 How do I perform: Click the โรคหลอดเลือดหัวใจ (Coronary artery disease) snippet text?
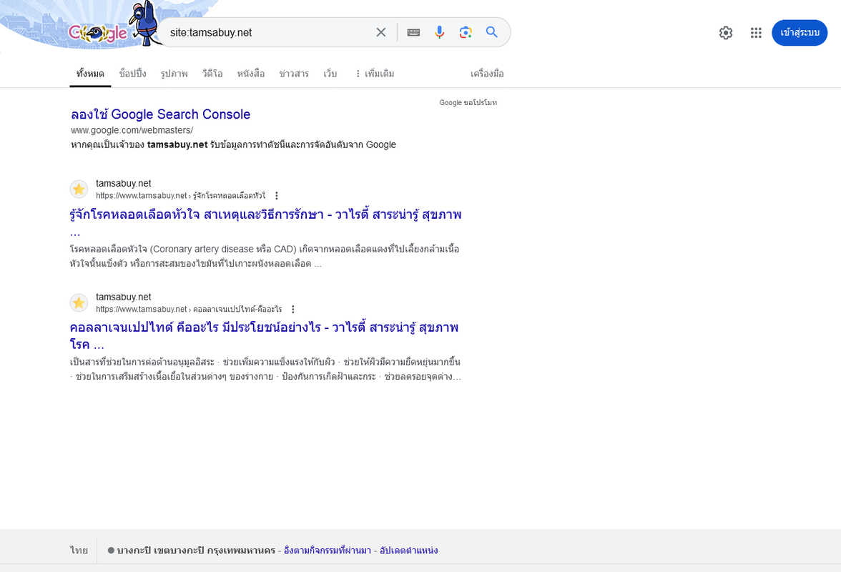tap(265, 256)
